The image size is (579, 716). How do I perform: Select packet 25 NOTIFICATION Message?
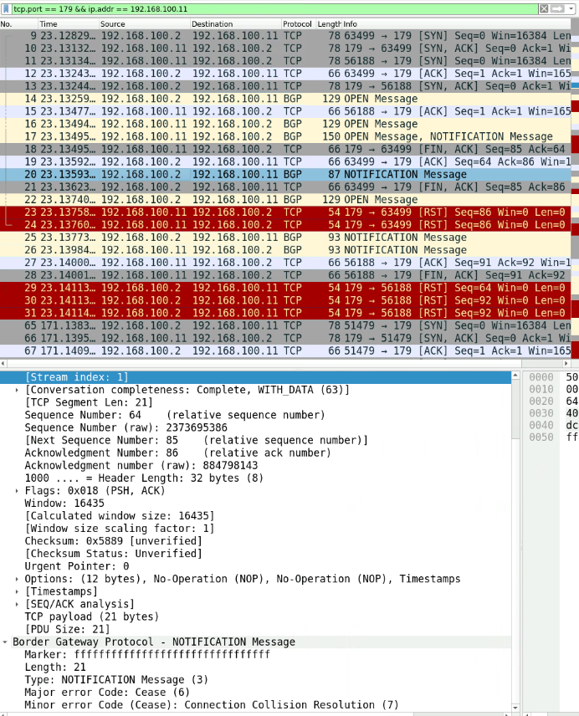[285, 238]
